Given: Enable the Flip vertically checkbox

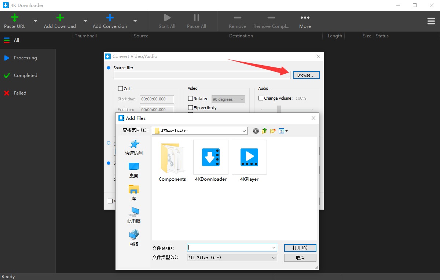Looking at the screenshot, I should pos(190,108).
